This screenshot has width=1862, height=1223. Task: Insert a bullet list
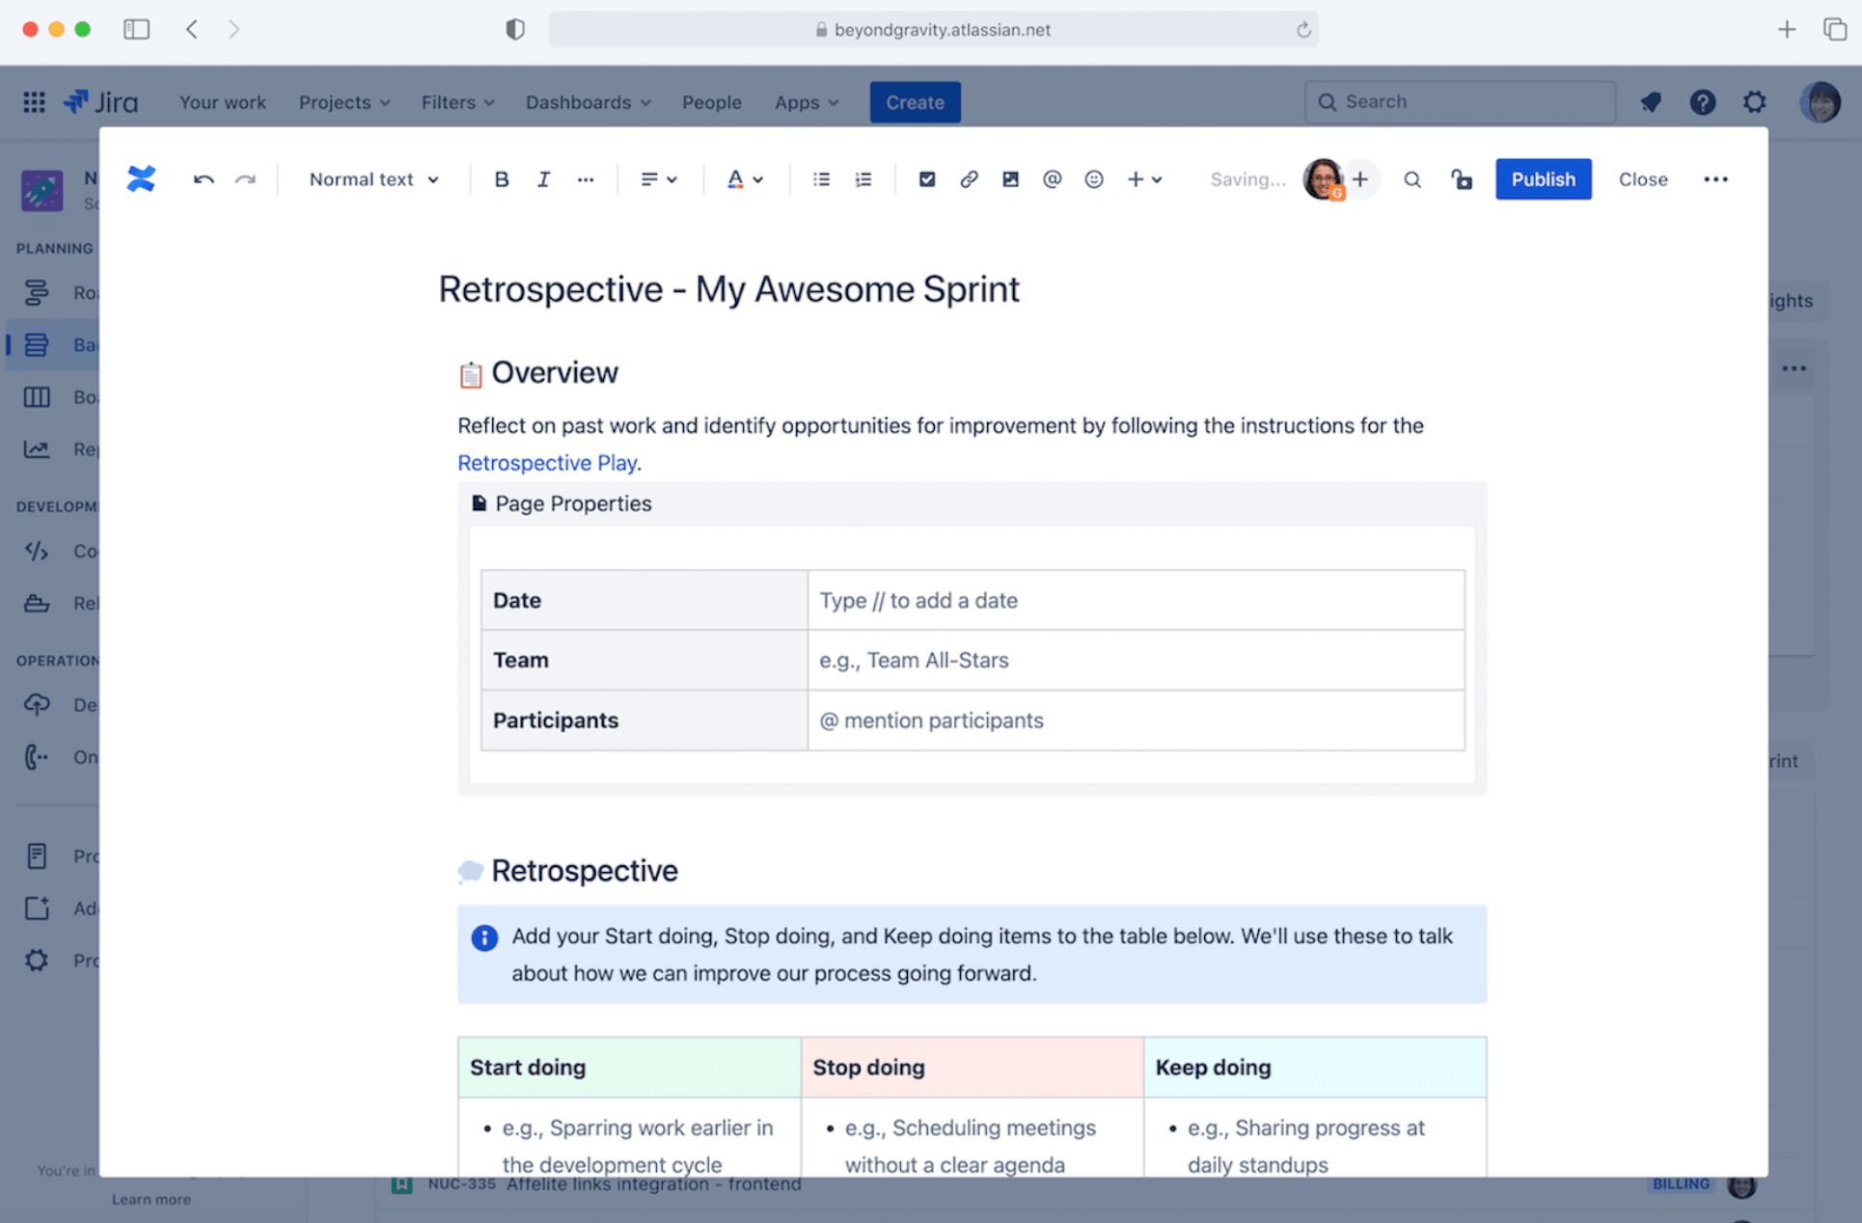point(821,179)
